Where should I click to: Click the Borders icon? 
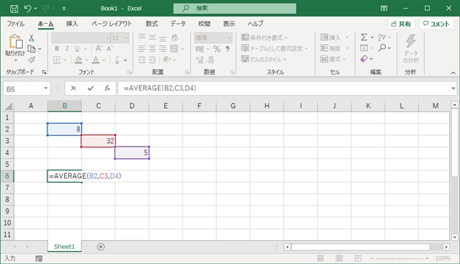[x=57, y=60]
